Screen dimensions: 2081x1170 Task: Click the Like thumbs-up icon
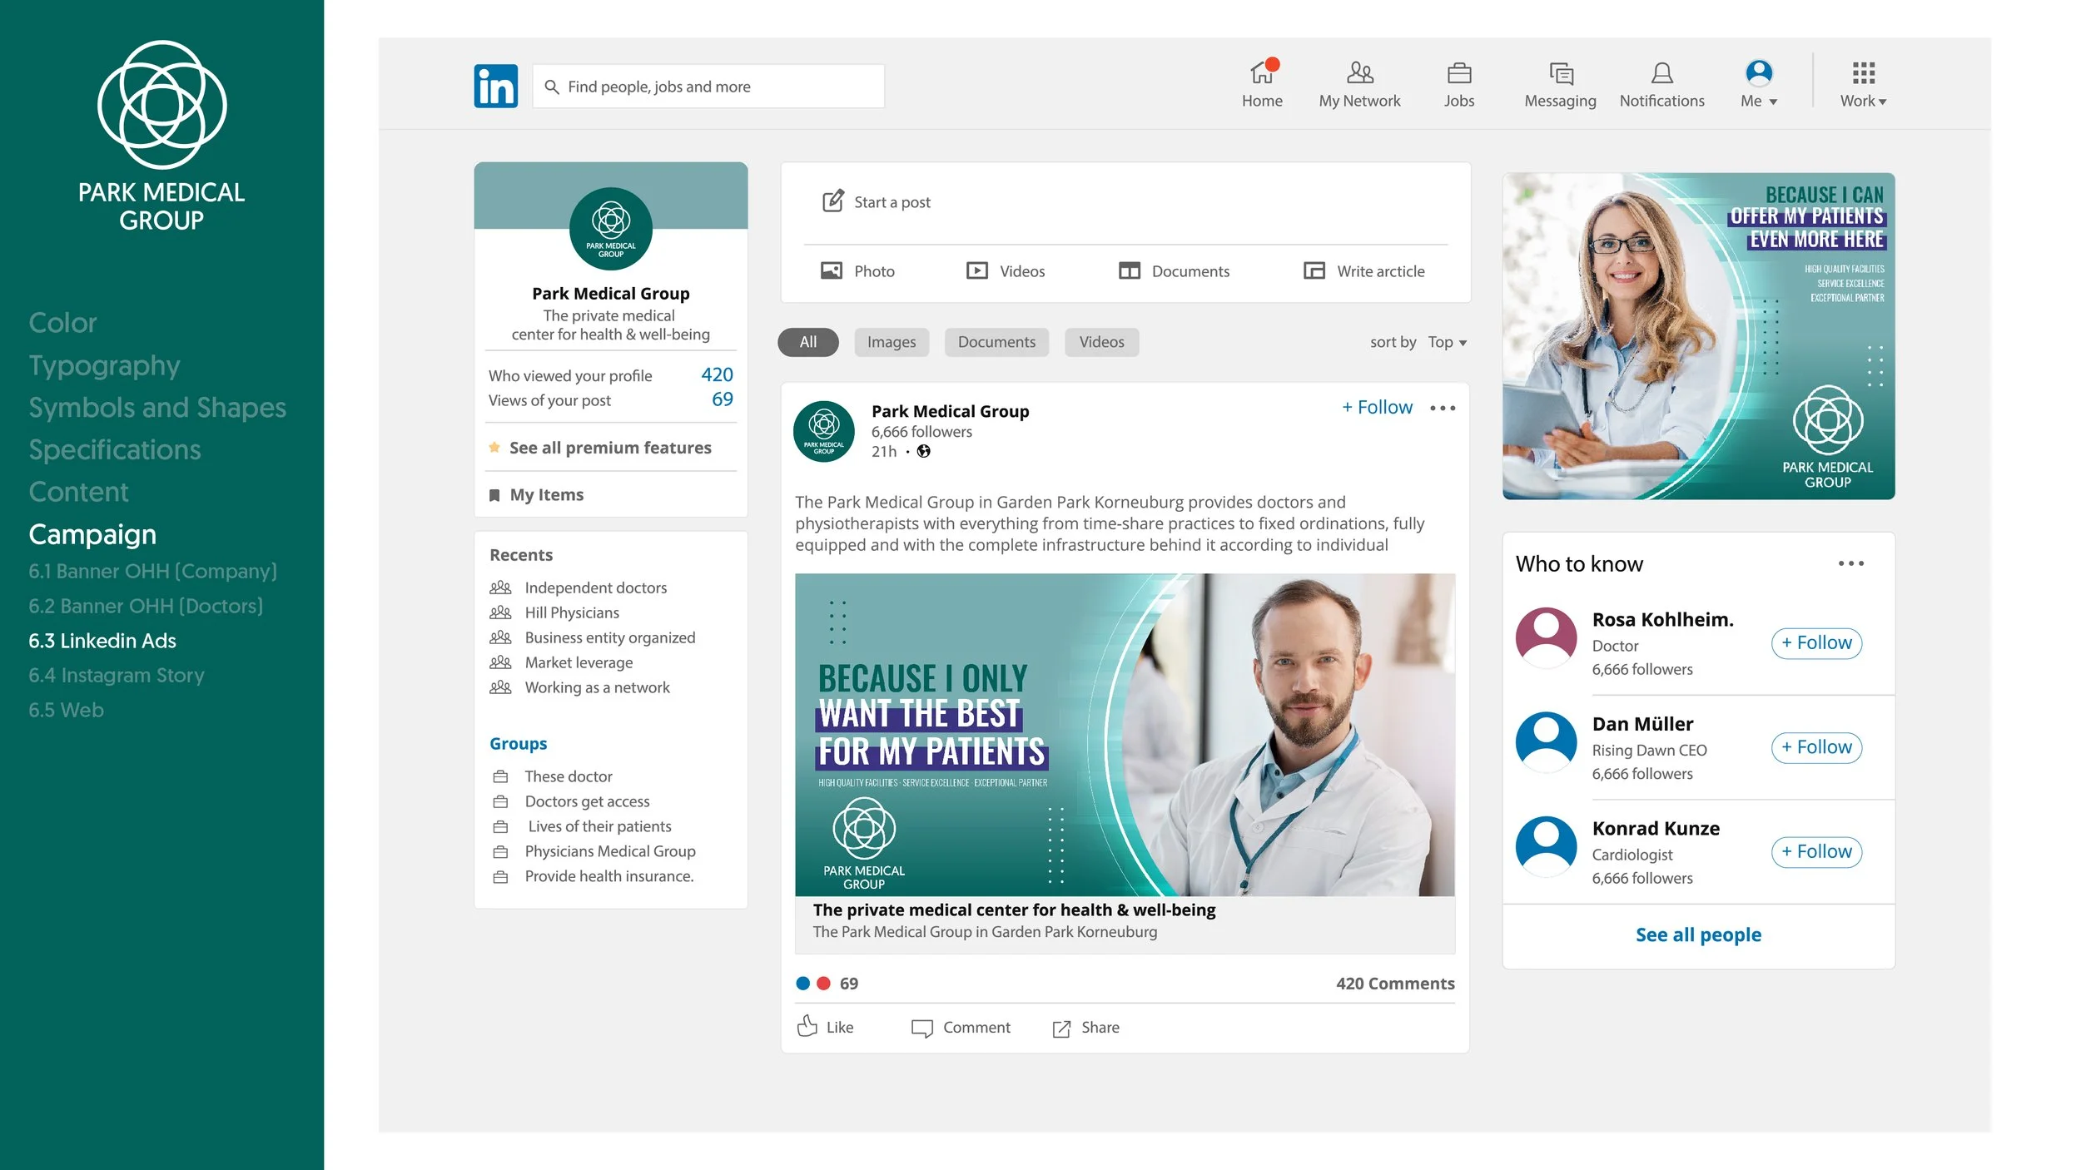807,1026
